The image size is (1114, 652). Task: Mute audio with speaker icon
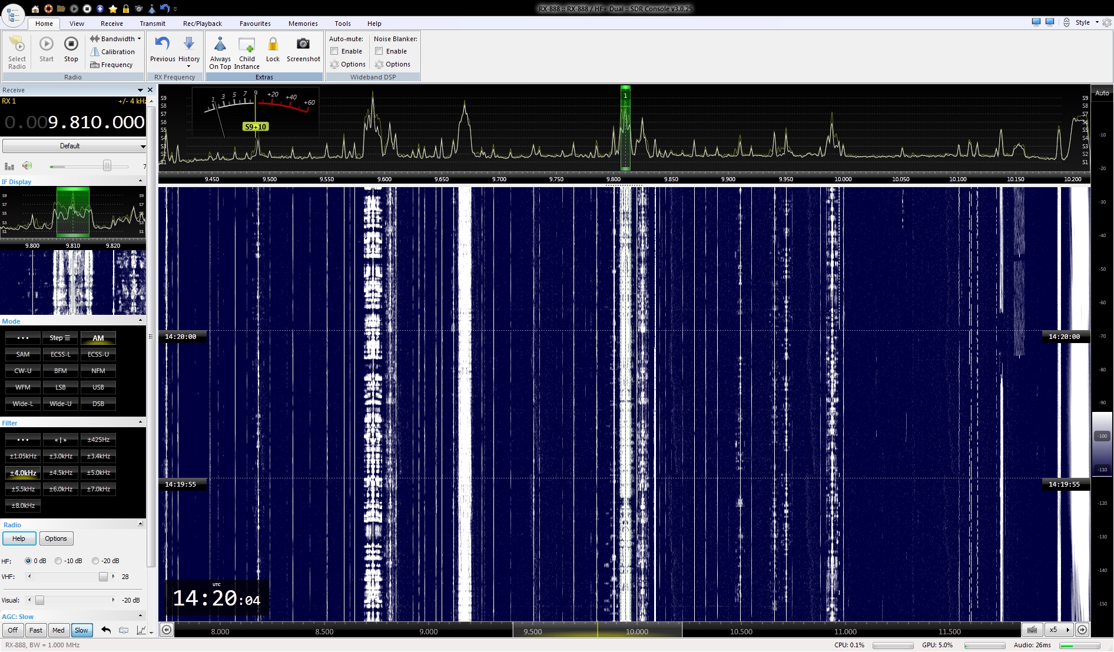coord(27,166)
